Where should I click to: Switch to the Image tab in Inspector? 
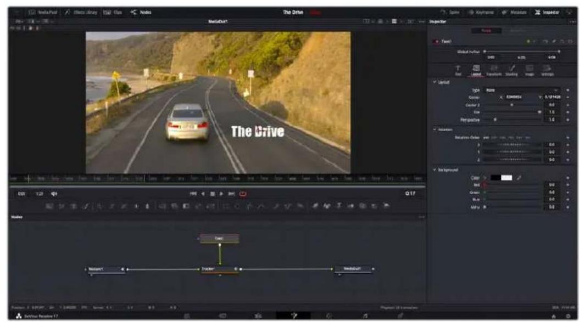(x=529, y=70)
